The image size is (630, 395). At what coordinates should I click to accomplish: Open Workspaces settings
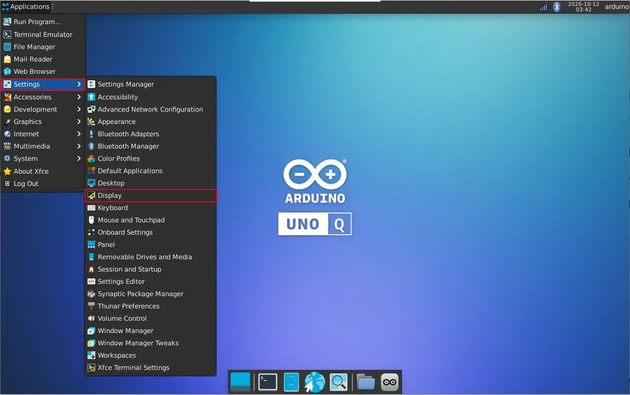pos(150,355)
